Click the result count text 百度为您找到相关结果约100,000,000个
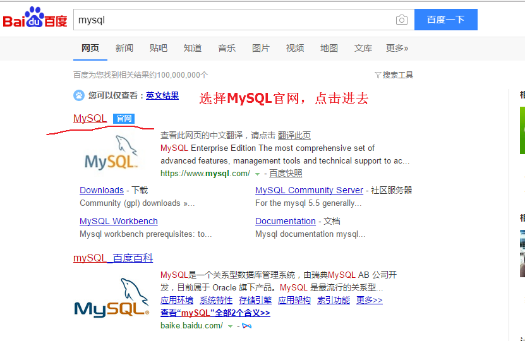525x341 pixels. 141,75
